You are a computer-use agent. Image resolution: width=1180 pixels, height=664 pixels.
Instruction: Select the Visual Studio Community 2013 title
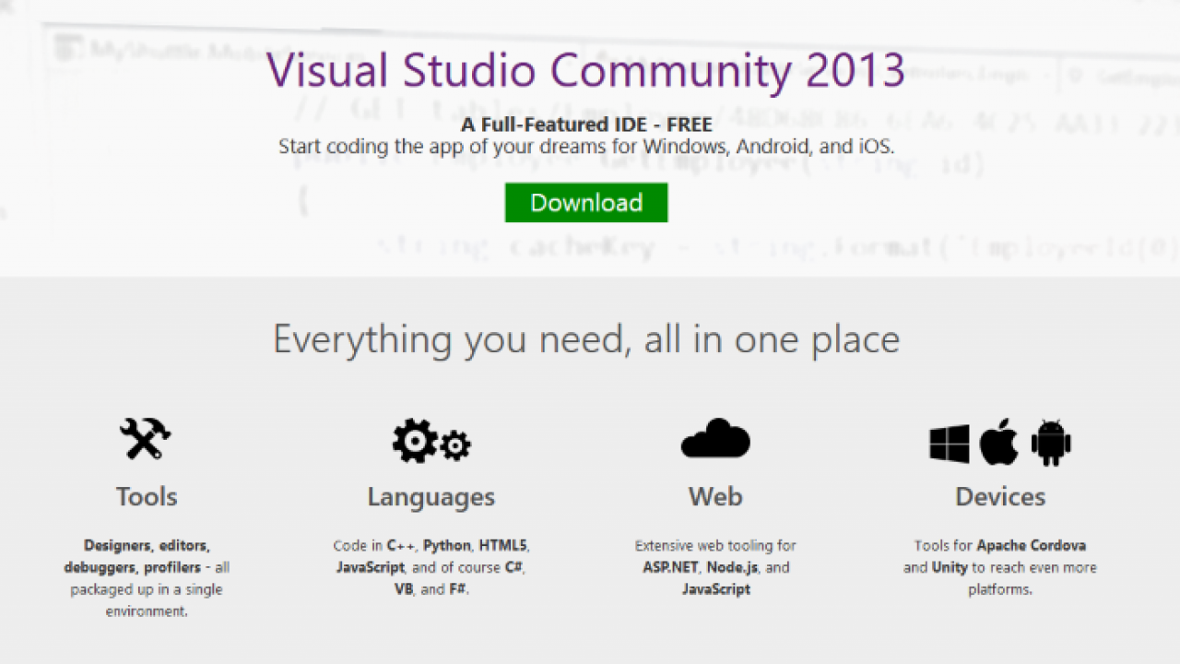(586, 71)
